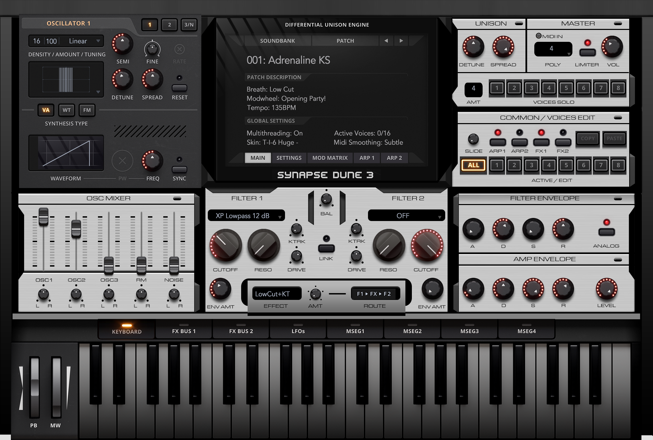Click the Master VOL knob

[612, 47]
